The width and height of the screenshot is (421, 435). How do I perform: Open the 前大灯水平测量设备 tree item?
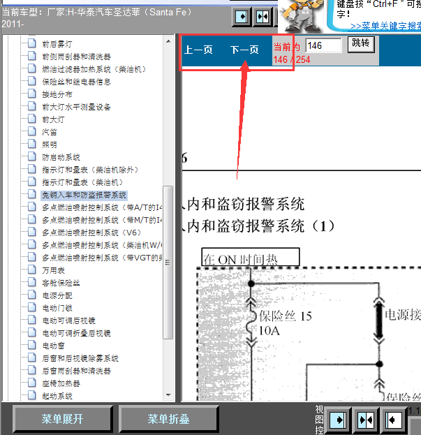pos(76,107)
